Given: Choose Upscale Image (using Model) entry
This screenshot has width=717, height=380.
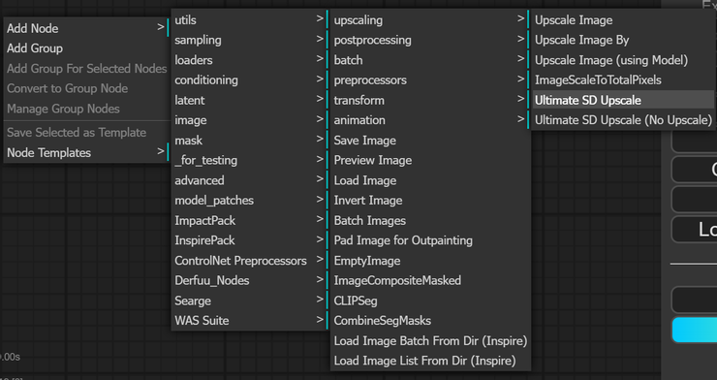Looking at the screenshot, I should coord(623,60).
